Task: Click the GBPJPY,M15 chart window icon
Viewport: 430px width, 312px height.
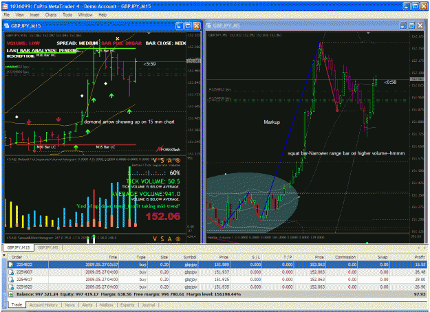Action: [7, 25]
